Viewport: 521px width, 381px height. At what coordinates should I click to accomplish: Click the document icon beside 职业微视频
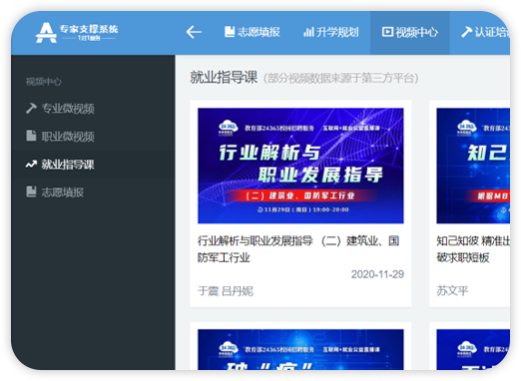31,136
